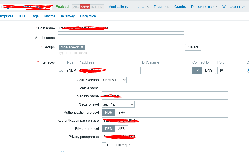Image resolution: width=249 pixels, height=152 pixels.
Task: Enable Use bulk requests checkbox
Action: (104, 145)
